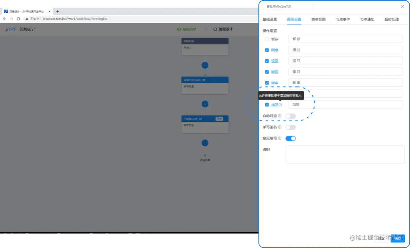Click the 意见填写 info icon
410x248 pixels.
tap(280, 138)
